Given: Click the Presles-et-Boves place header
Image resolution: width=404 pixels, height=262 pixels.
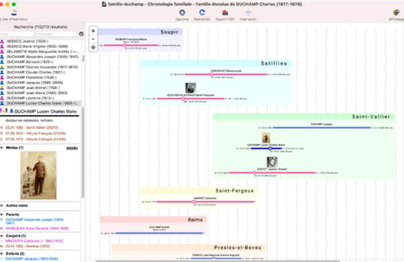Looking at the screenshot, I should click(189, 248).
